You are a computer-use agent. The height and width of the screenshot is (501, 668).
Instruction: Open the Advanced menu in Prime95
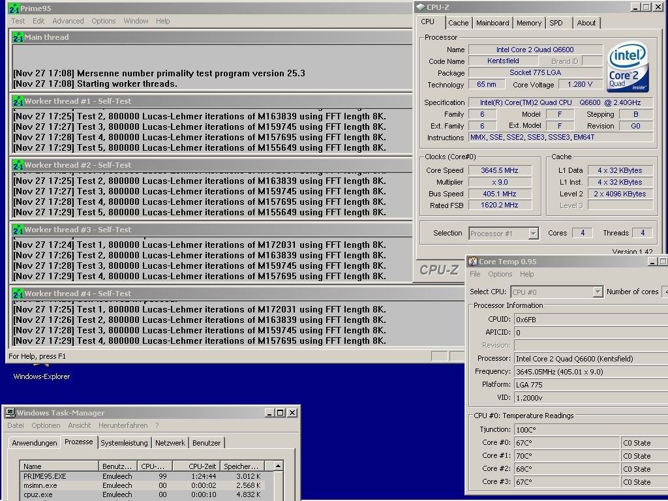68,21
